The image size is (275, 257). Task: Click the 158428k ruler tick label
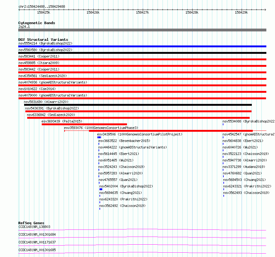click(x=192, y=12)
